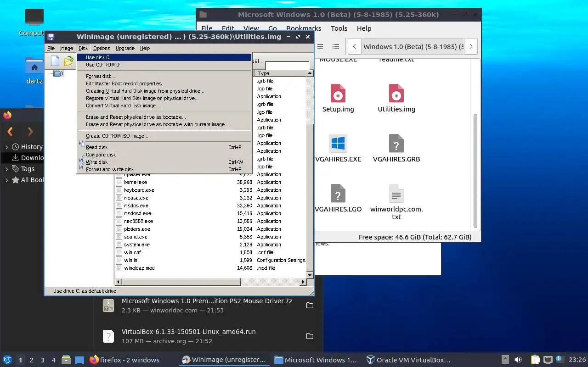Switch to workspace 2 in pager
This screenshot has height=367, width=588.
[32, 360]
